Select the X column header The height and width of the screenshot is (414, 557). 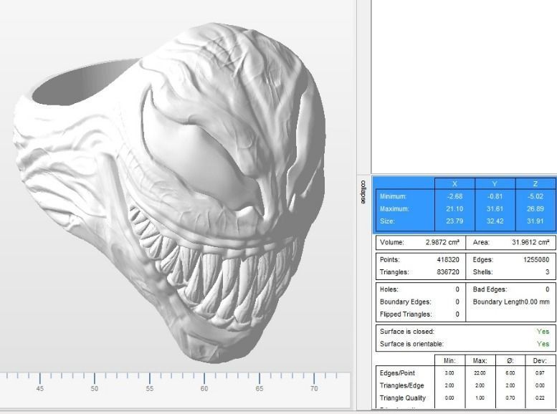454,183
